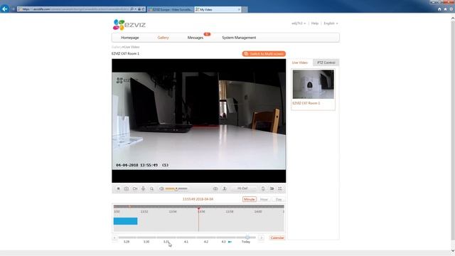Open the System Management menu
Image resolution: width=455 pixels, height=256 pixels.
point(239,38)
